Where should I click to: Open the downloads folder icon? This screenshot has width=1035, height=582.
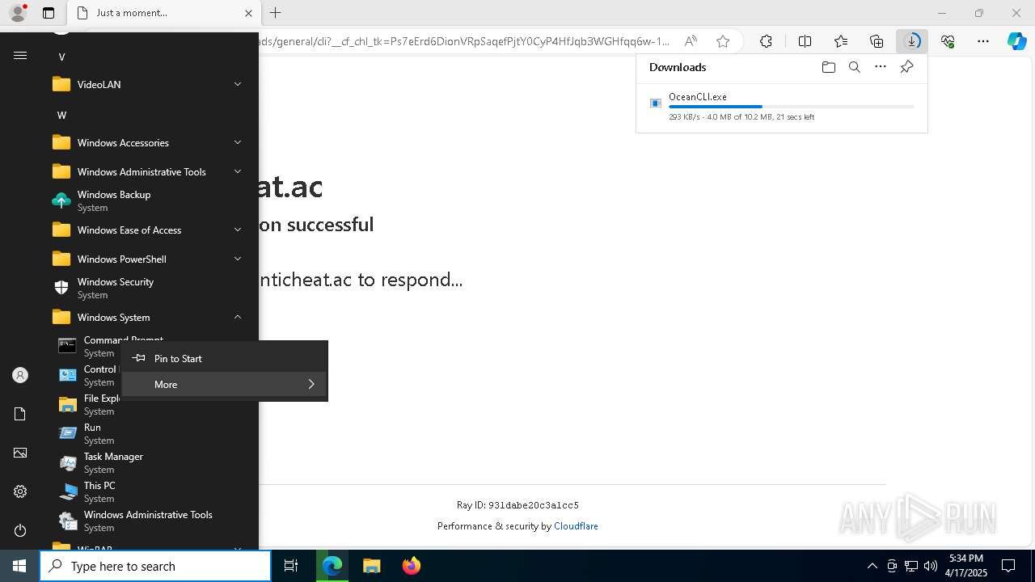click(828, 67)
